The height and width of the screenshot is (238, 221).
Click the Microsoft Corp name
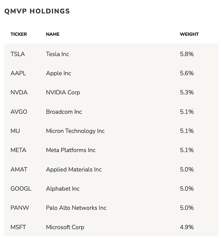[65, 227]
